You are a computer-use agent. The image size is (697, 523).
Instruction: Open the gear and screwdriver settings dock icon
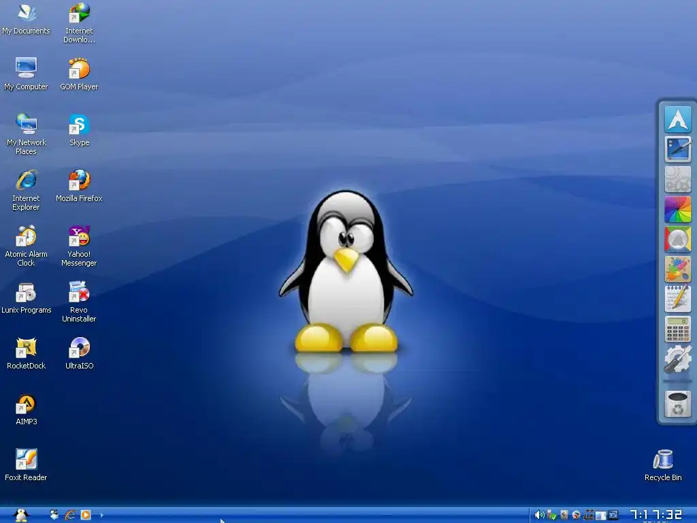pos(677,359)
